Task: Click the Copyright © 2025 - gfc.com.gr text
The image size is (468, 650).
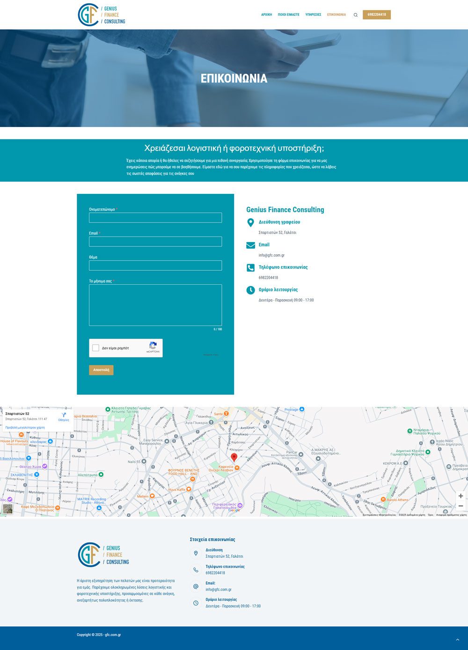Action: point(99,635)
